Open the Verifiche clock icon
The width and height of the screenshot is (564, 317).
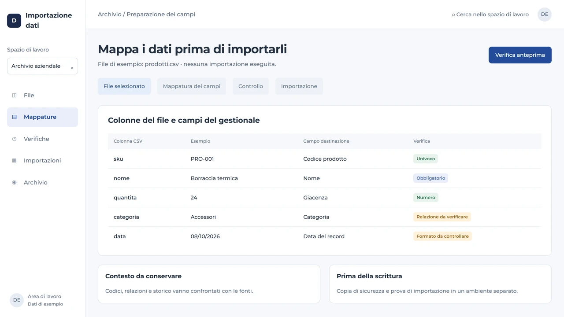[x=14, y=139]
